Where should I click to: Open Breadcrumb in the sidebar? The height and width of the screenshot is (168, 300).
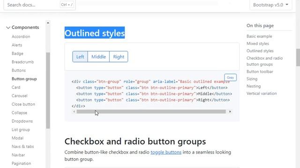tap(22, 62)
